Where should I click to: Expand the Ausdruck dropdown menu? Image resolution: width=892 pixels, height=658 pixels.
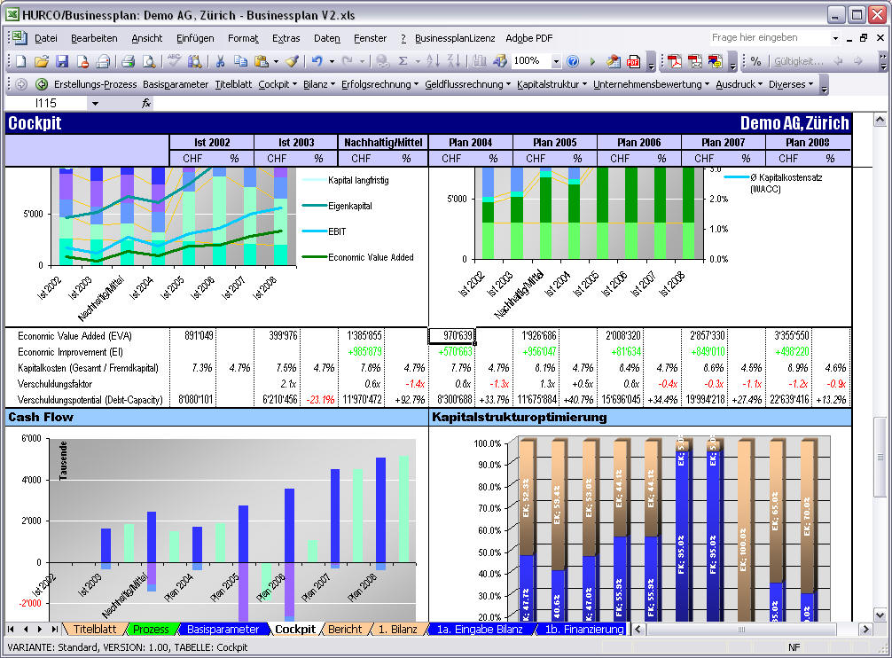(x=739, y=85)
